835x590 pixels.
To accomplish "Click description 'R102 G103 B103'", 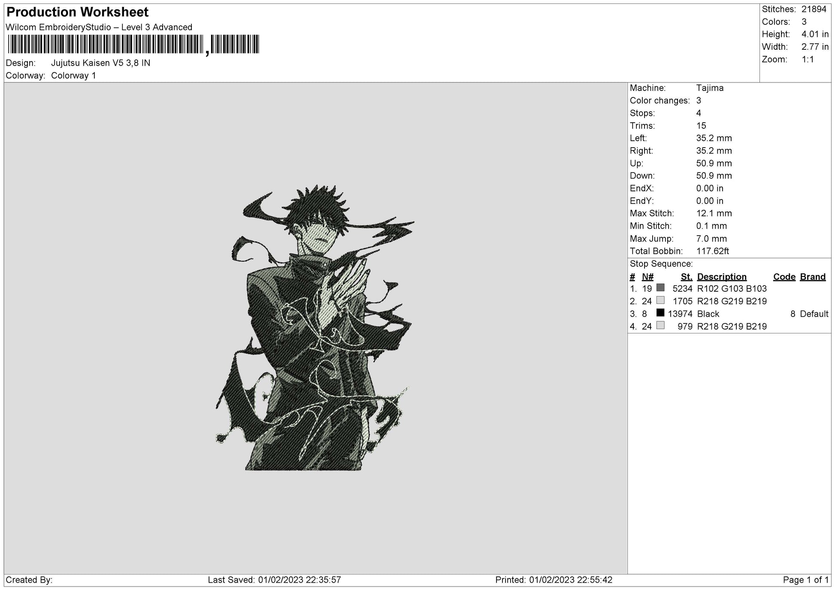I will (732, 289).
